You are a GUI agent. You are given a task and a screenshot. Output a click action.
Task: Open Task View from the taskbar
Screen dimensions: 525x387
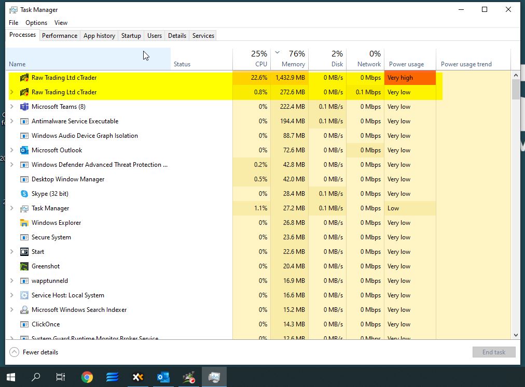(x=61, y=377)
